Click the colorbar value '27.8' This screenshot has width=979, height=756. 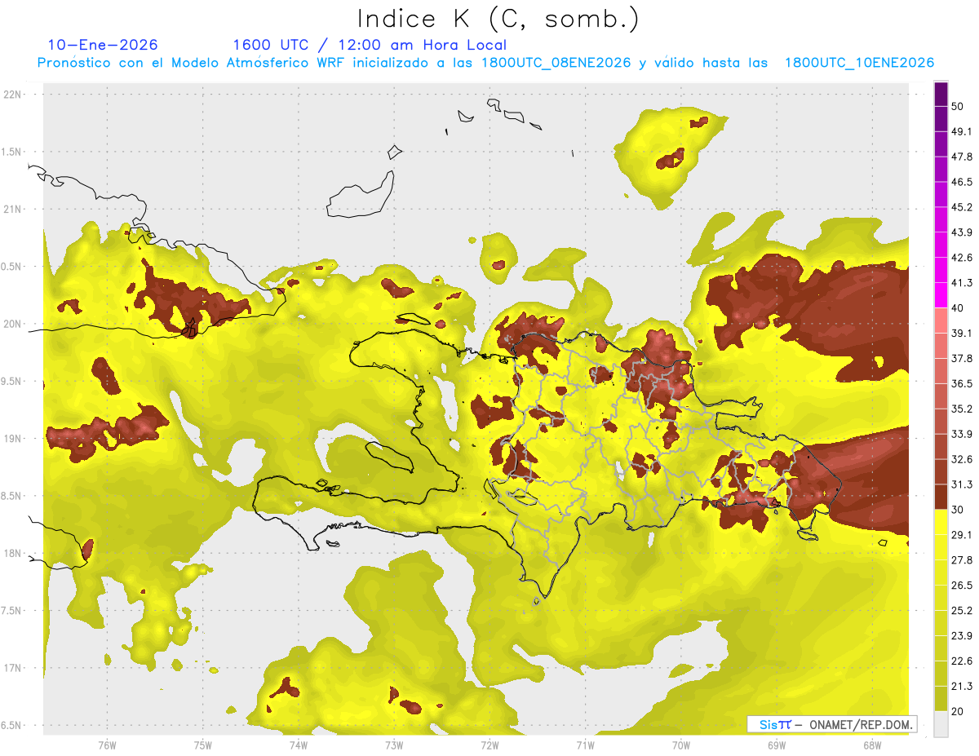[x=961, y=560]
